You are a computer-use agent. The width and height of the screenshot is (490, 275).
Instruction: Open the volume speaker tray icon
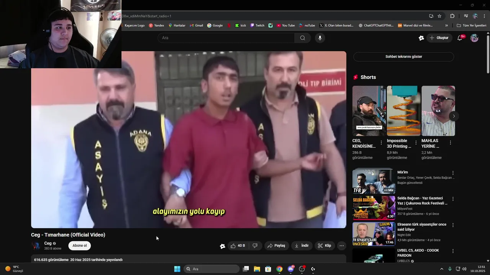[x=464, y=269]
